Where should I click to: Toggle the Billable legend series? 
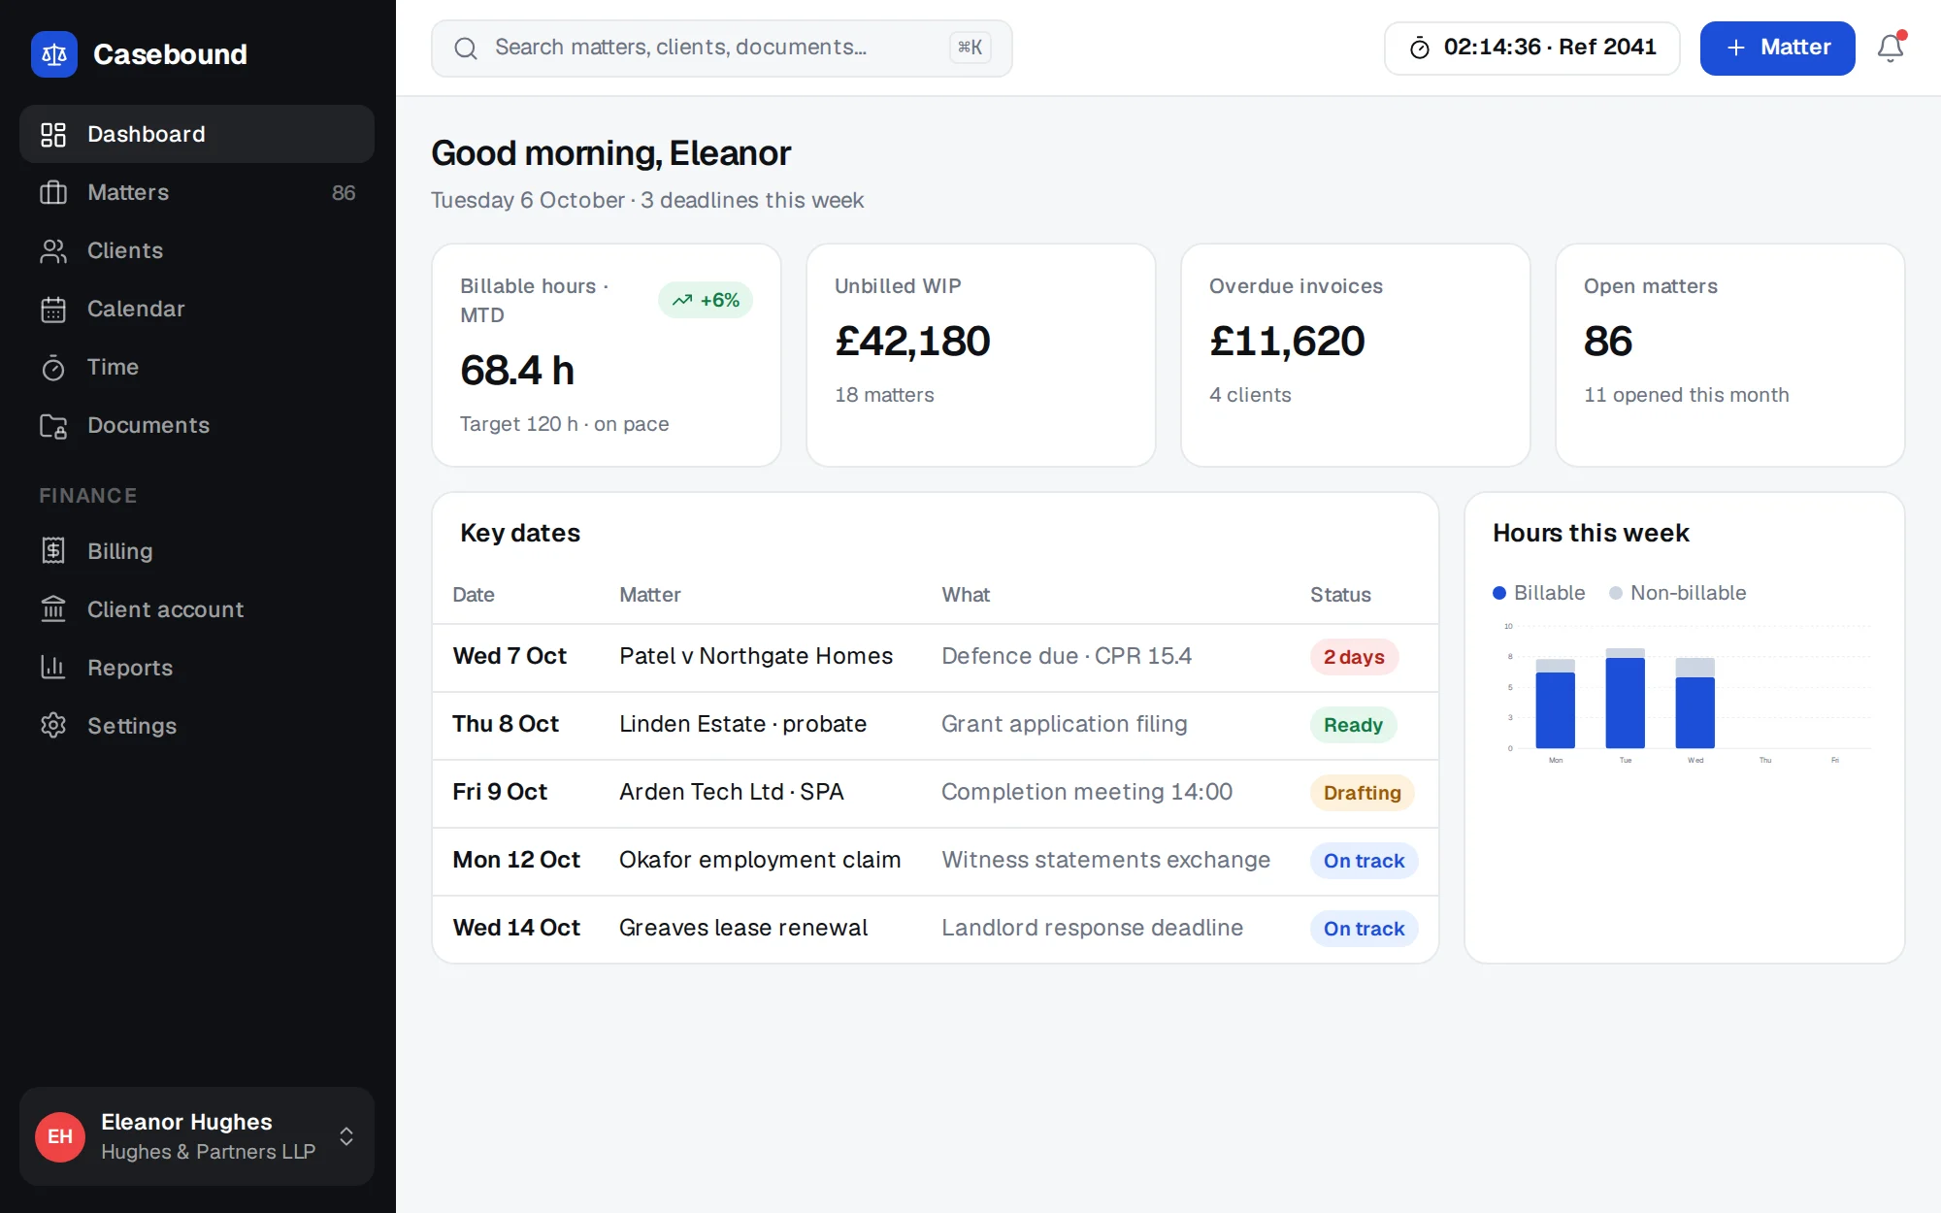(1539, 593)
